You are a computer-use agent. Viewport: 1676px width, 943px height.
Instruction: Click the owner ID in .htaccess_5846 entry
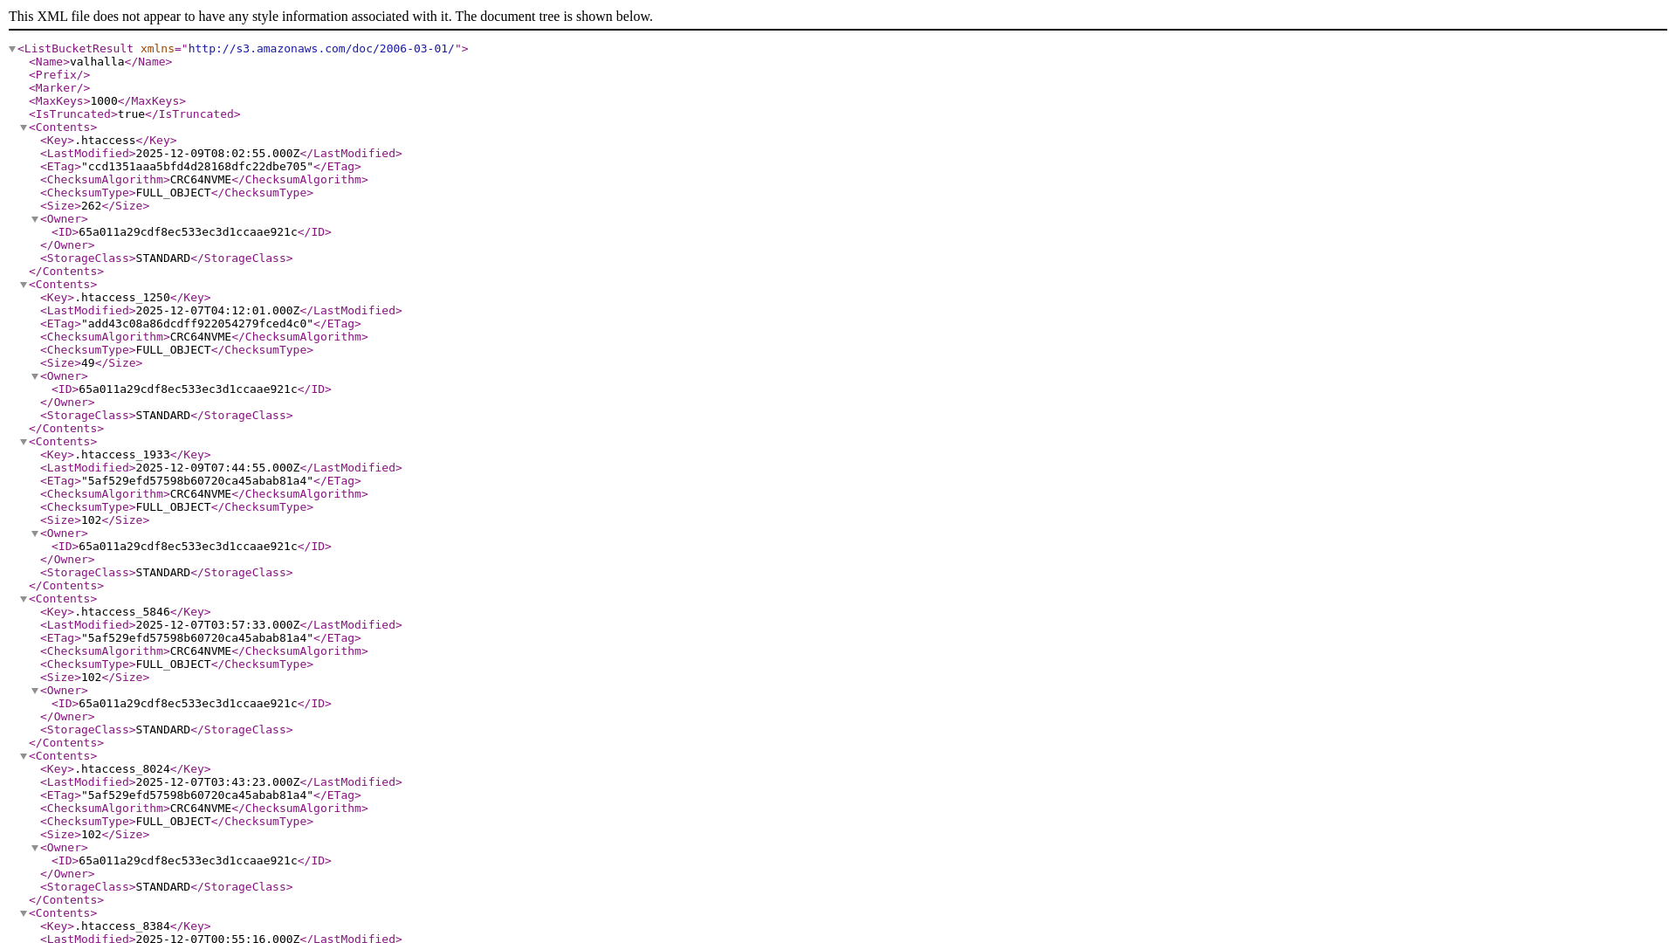click(188, 704)
